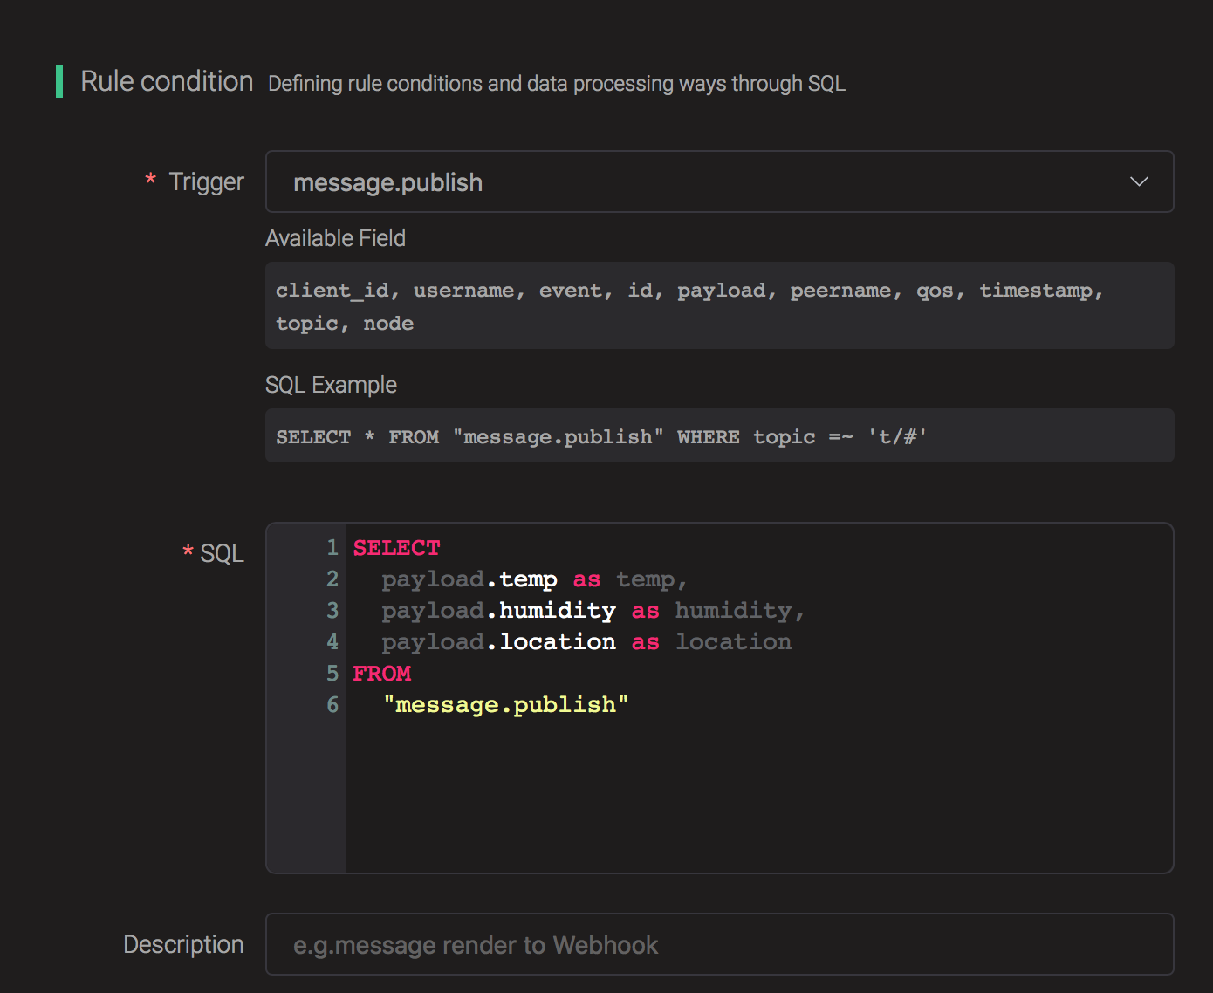Click the FROM keyword on line 5
Screen dimensions: 1213x993
(381, 674)
